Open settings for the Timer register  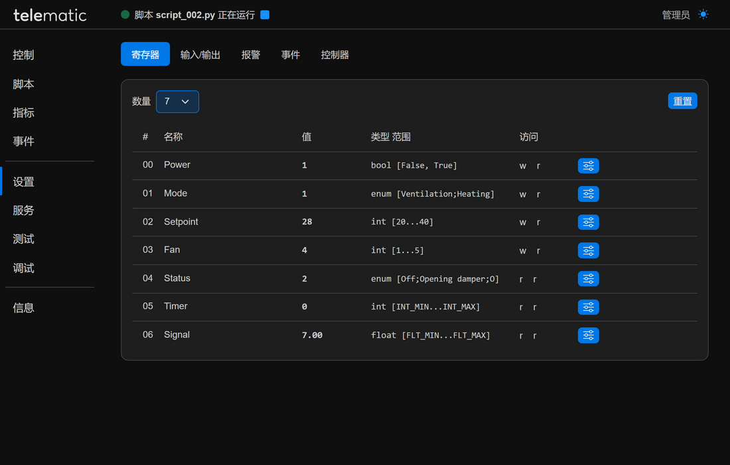[588, 307]
